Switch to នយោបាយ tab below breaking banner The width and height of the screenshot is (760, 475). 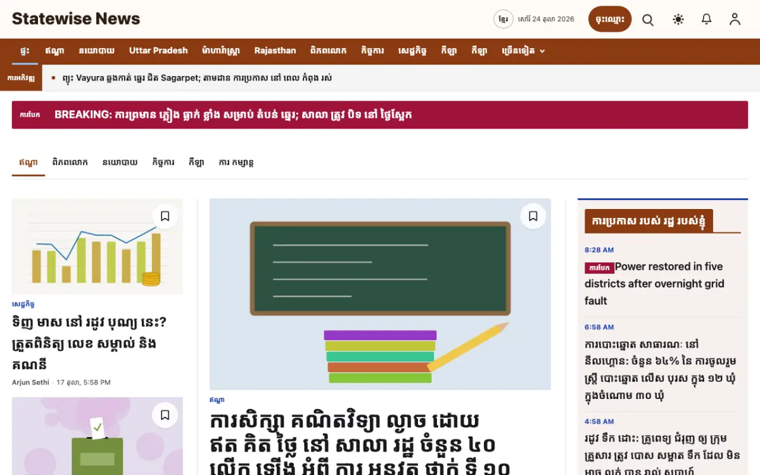[x=120, y=162]
